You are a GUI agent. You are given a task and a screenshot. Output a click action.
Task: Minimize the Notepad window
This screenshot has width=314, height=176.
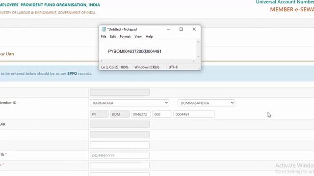click(168, 29)
